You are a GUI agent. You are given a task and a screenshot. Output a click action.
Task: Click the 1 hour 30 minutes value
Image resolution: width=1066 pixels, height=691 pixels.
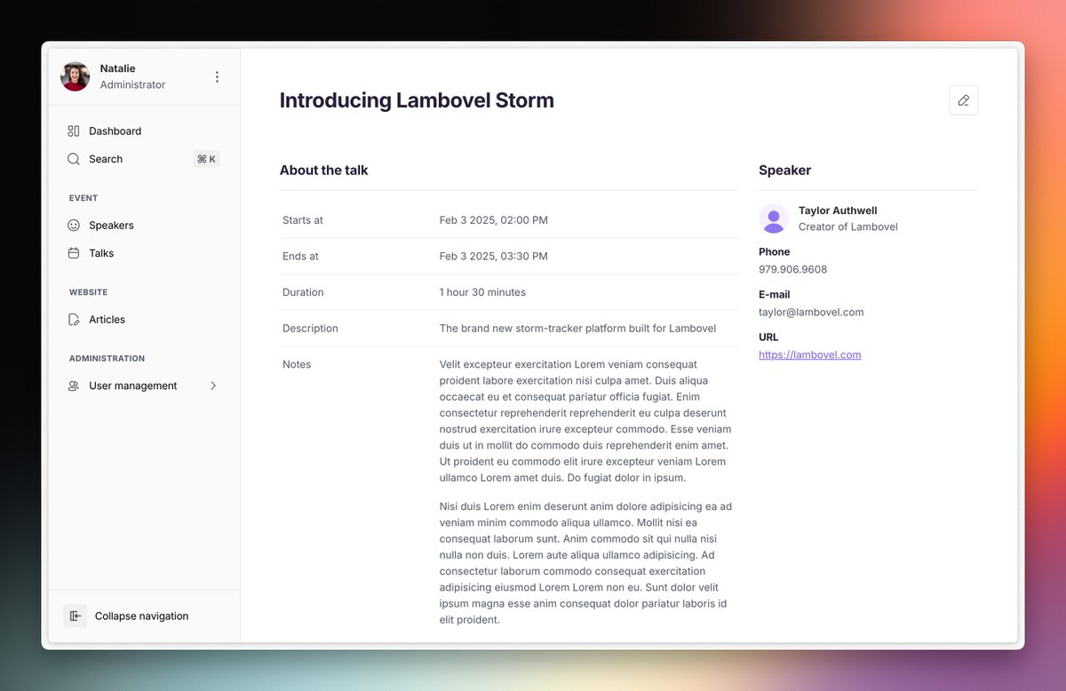pos(482,292)
